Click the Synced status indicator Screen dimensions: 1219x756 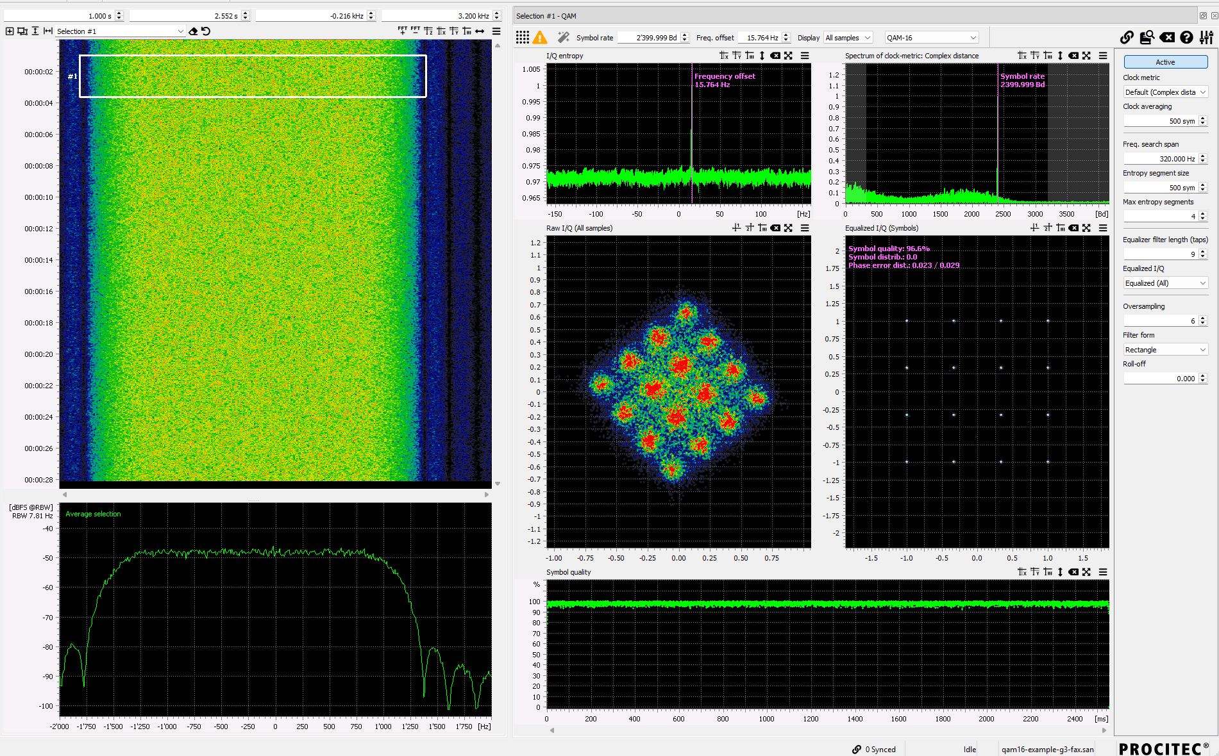pos(875,749)
